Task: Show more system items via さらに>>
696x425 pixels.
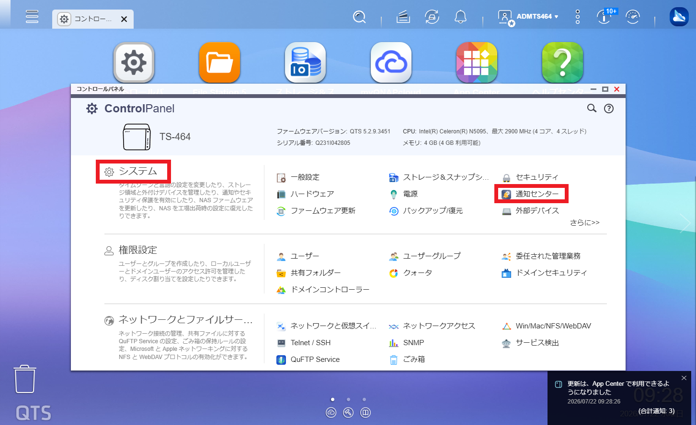Action: pos(584,223)
